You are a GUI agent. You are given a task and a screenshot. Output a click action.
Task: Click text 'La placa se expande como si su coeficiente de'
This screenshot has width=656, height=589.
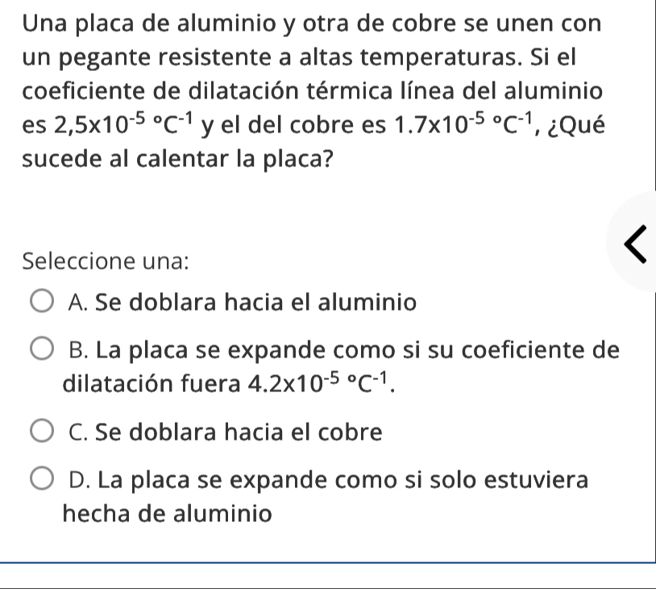coord(344,351)
